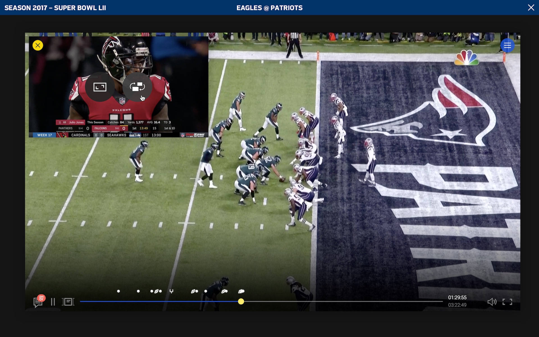Screen dimensions: 539x337
Task: Toggle the key plays panel icon
Action: pos(68,302)
